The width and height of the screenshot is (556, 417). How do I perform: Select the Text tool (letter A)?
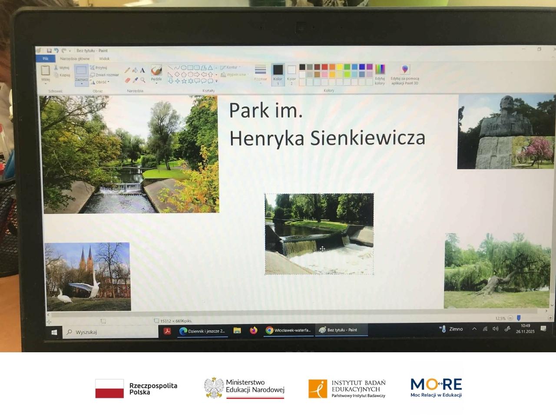pyautogui.click(x=142, y=70)
